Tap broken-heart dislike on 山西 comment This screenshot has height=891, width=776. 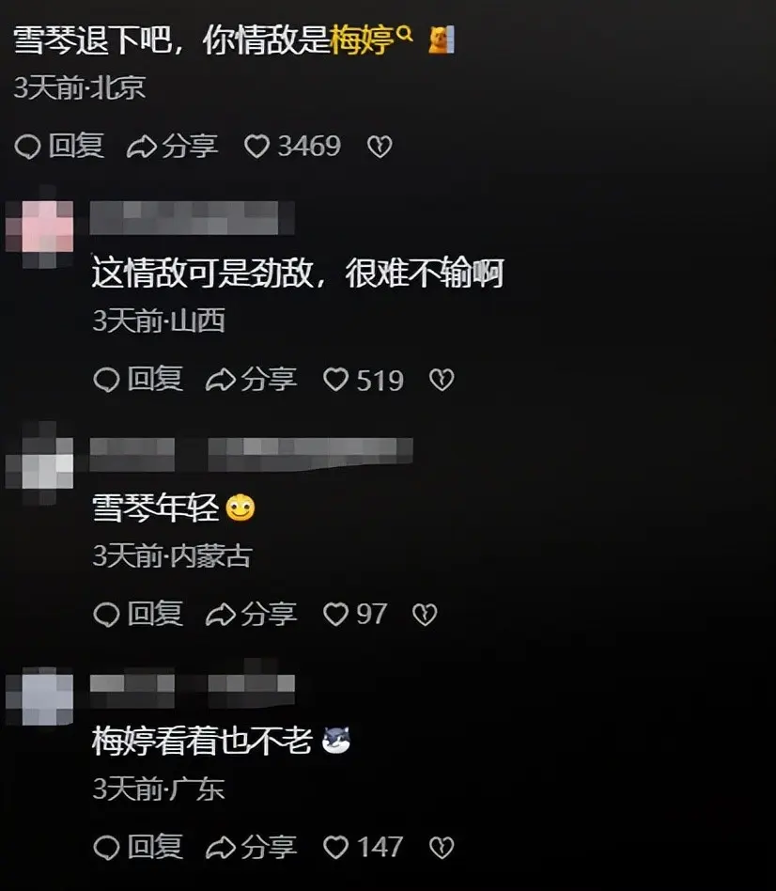point(442,380)
